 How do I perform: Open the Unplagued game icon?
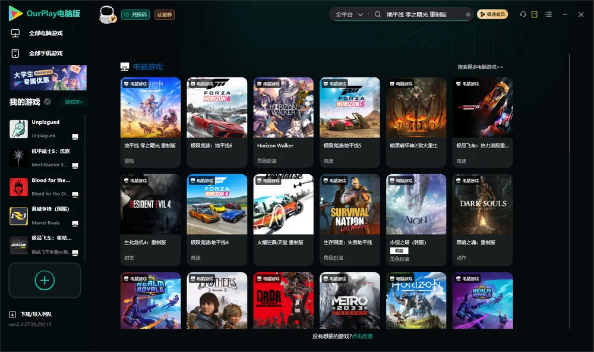(18, 129)
